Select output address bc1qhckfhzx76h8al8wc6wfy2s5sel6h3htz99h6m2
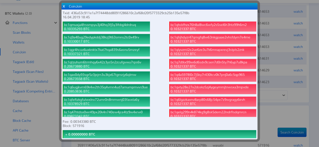 [213, 27]
